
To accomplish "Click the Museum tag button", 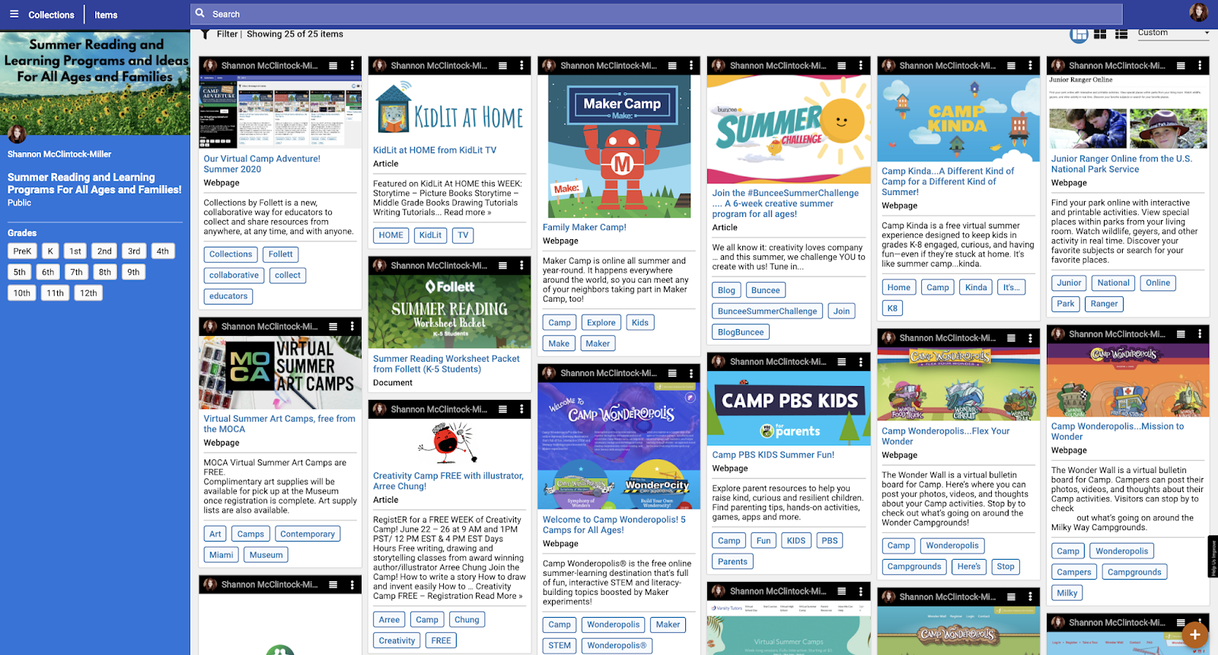I will [266, 554].
